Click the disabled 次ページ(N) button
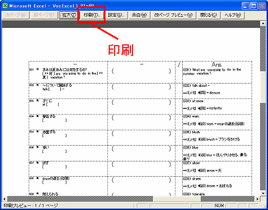The width and height of the screenshot is (268, 210). point(16,15)
